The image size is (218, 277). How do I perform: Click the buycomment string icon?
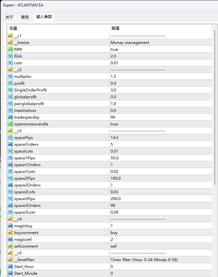coord(10,233)
